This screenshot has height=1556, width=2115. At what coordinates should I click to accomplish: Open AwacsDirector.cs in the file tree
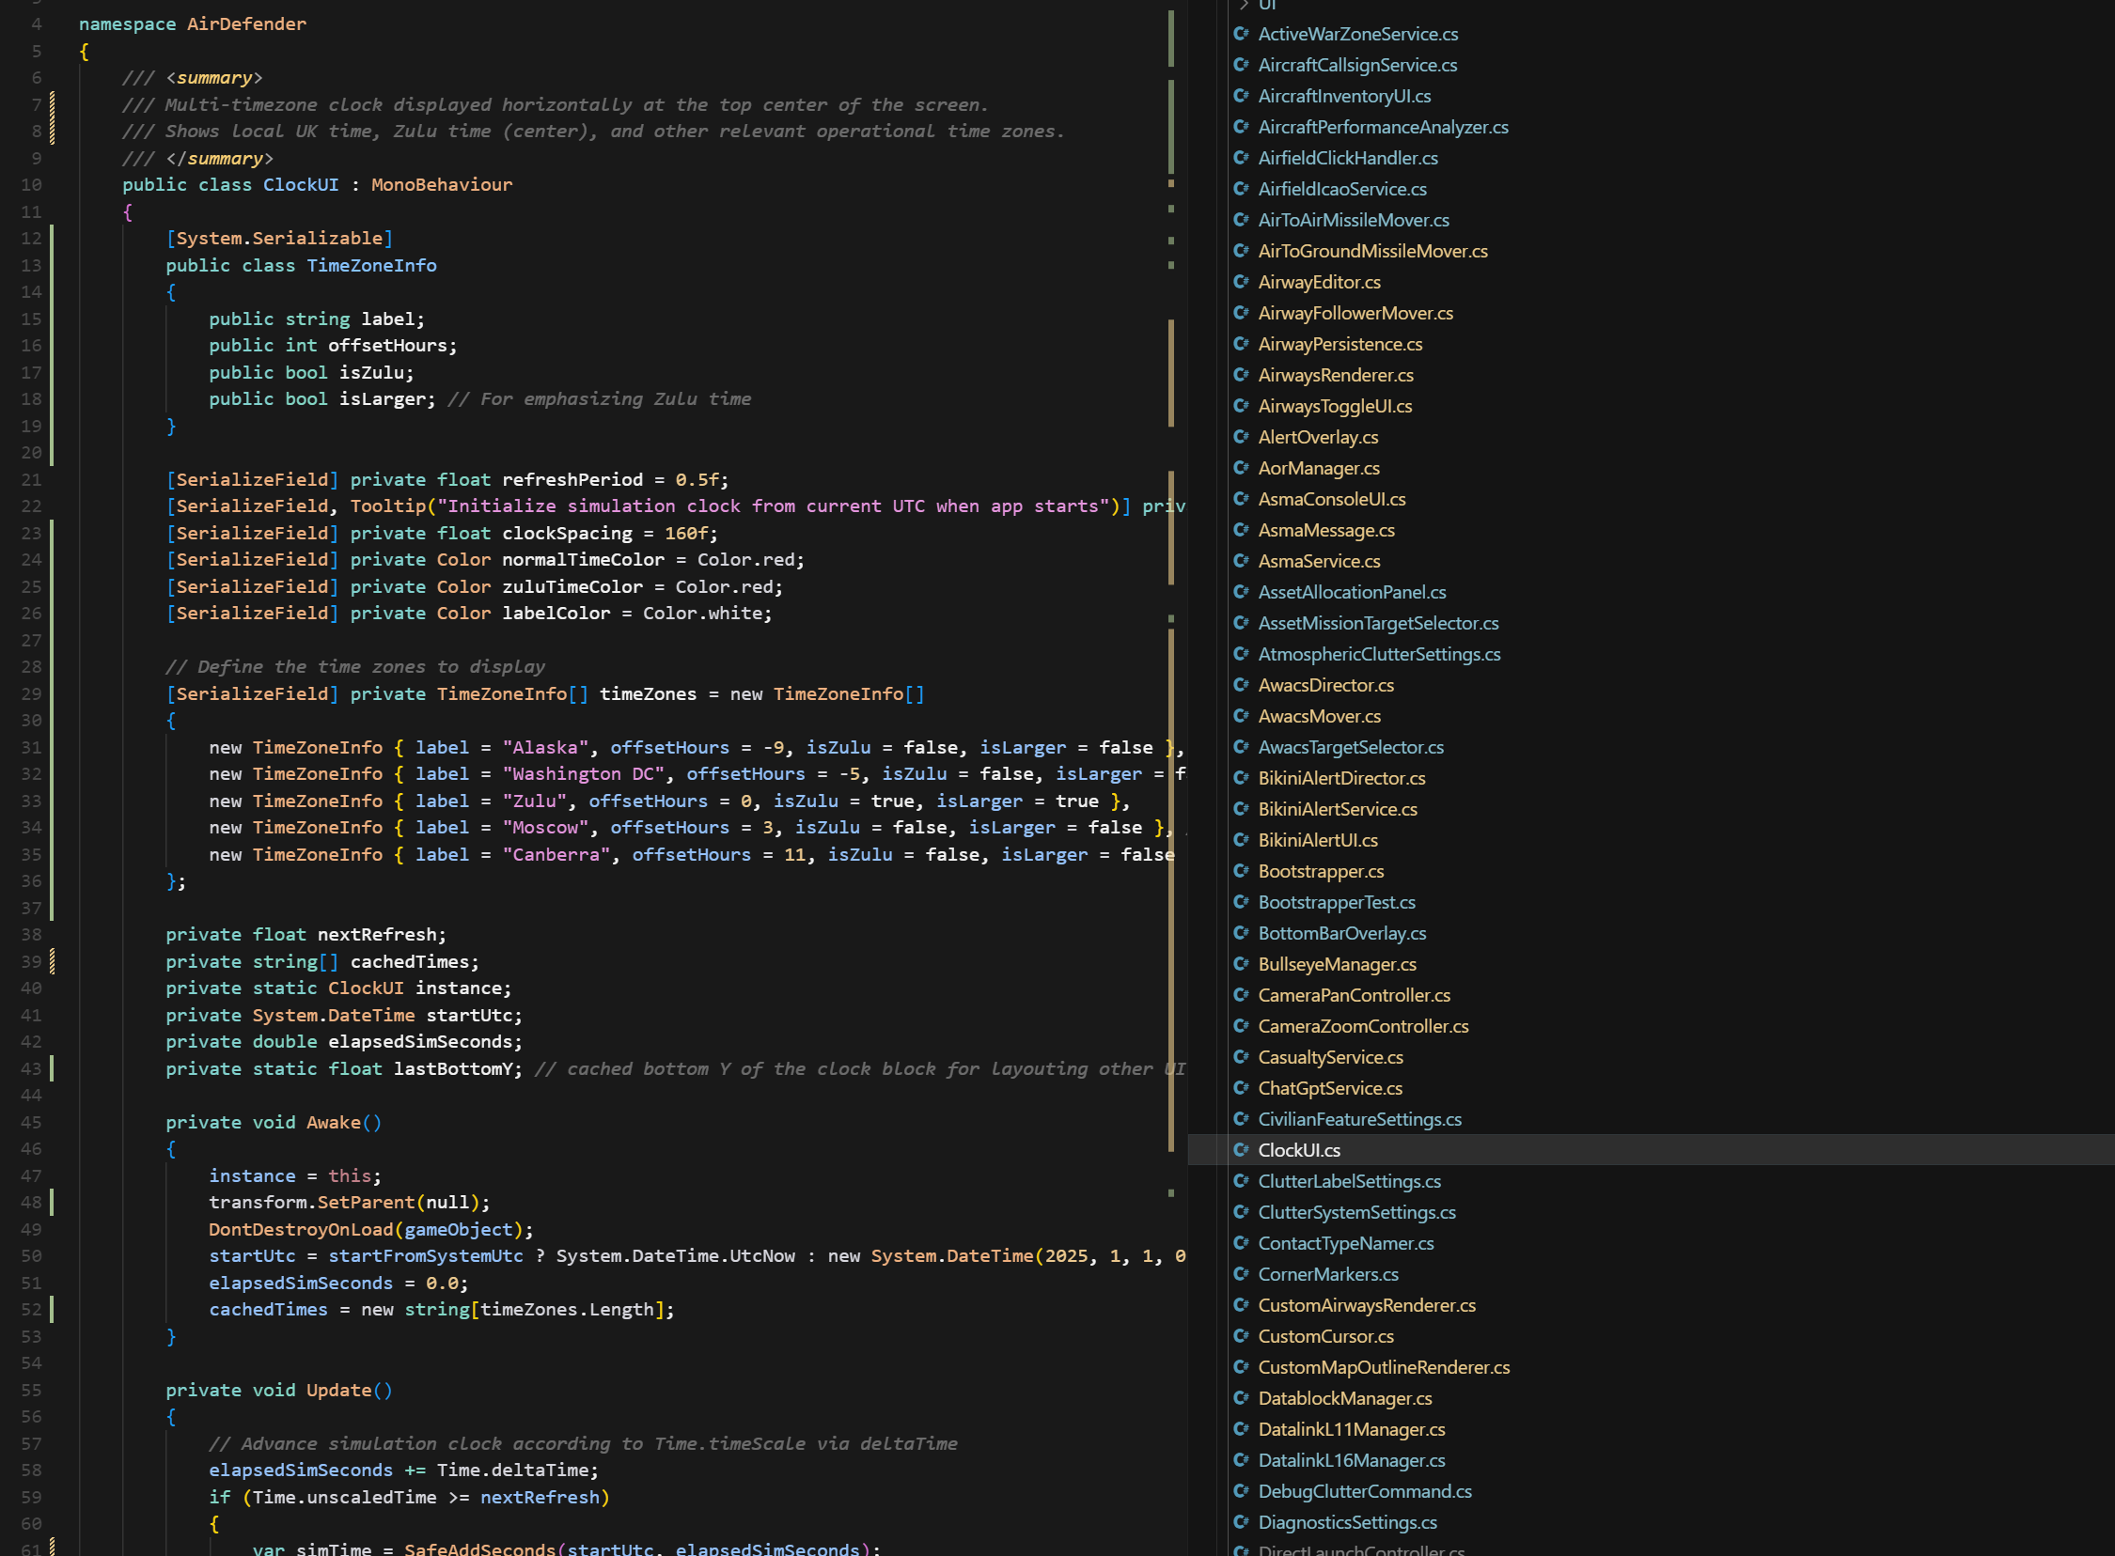tap(1325, 685)
